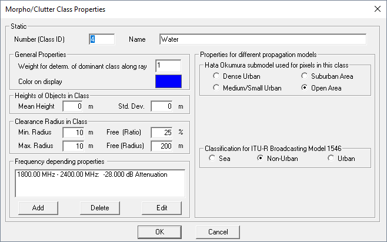Open Edit for frequency properties
This screenshot has height=242, width=387.
click(x=162, y=208)
